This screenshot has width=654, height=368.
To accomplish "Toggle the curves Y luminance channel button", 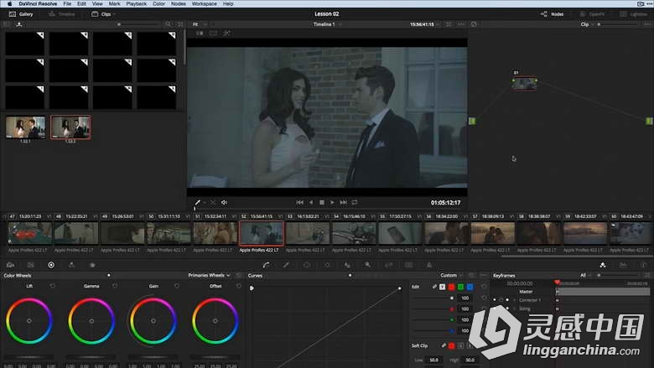I will pyautogui.click(x=442, y=287).
